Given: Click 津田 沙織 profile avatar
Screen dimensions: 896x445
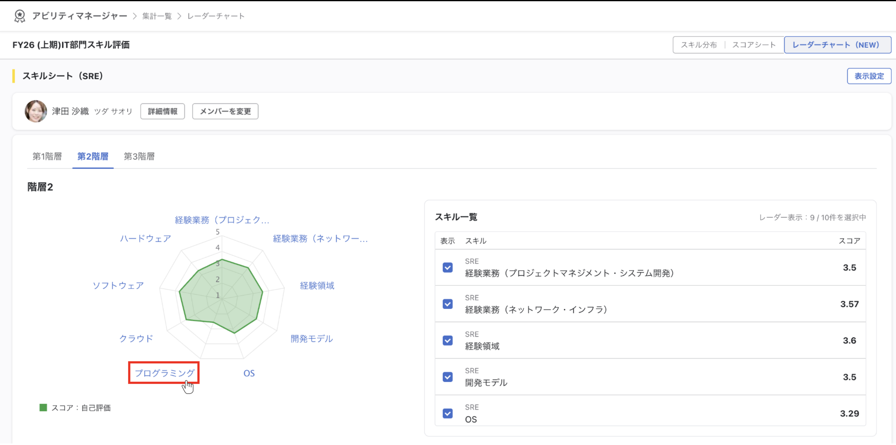Looking at the screenshot, I should pyautogui.click(x=35, y=111).
